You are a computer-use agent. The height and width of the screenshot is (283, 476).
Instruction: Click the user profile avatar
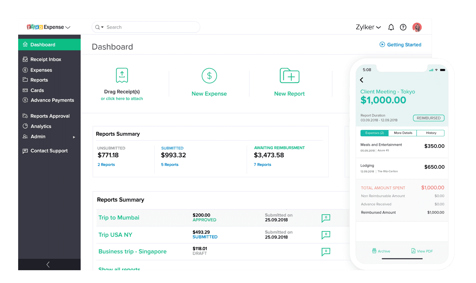click(x=417, y=27)
